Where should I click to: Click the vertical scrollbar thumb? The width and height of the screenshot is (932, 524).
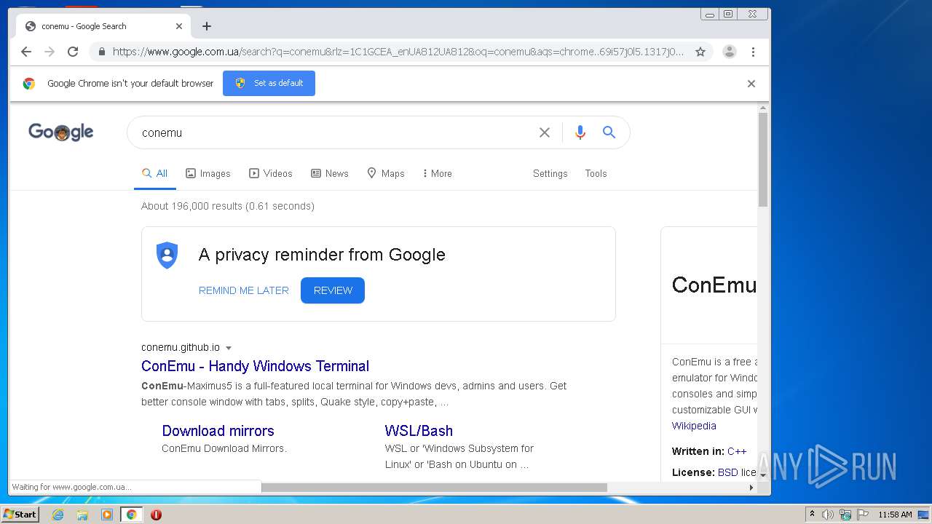tap(763, 160)
